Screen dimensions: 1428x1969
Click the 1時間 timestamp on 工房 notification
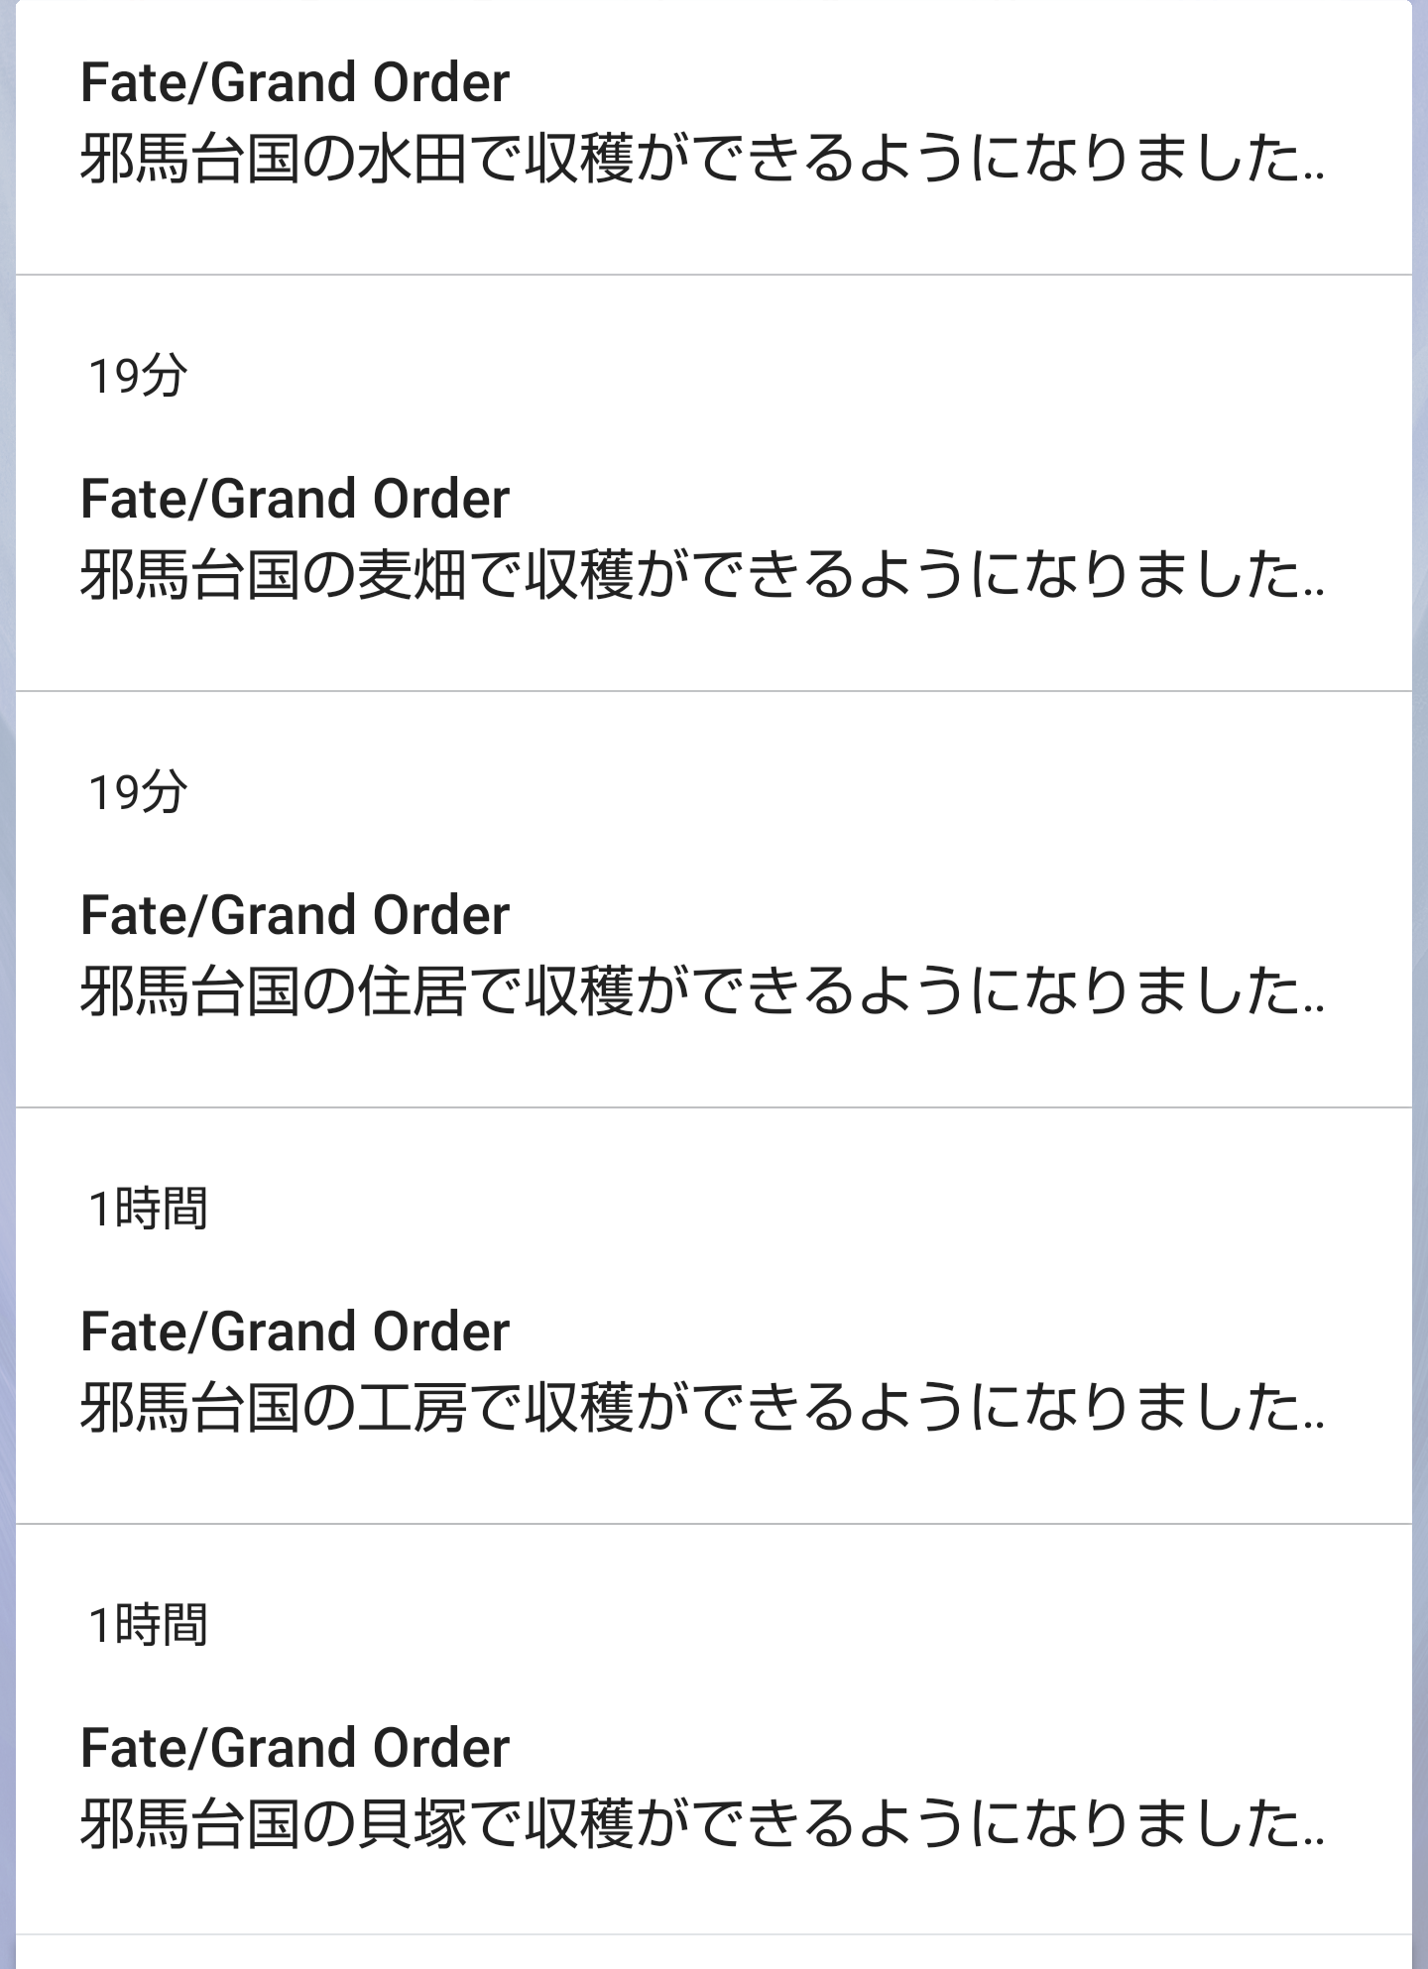[148, 1210]
